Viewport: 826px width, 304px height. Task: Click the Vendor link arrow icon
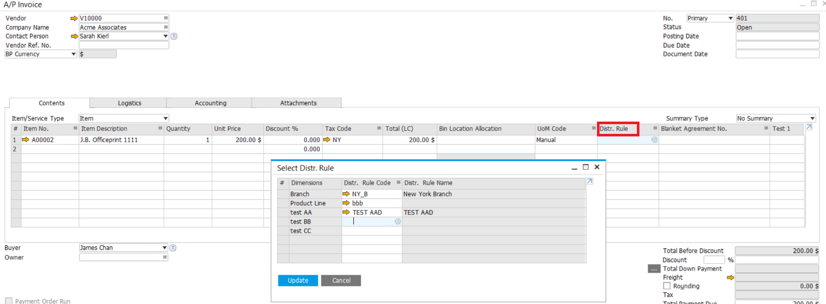[x=74, y=18]
